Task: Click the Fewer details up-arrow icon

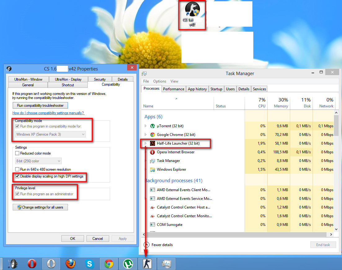Action: coord(147,245)
